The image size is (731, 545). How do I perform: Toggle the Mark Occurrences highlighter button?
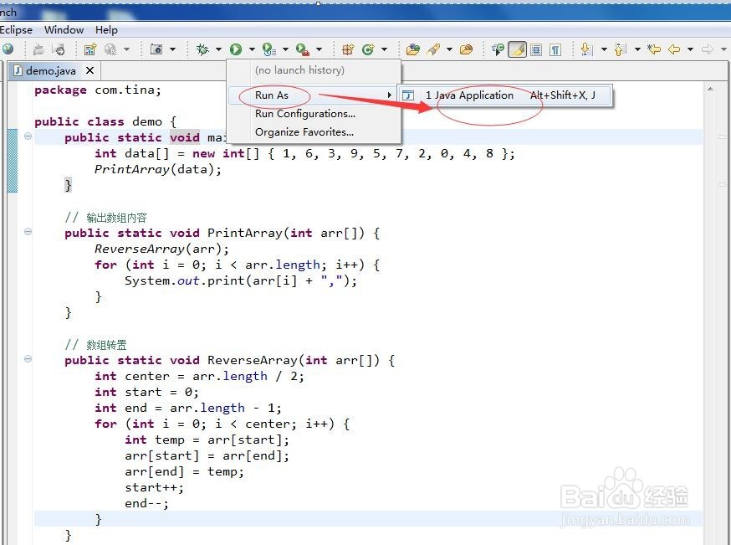click(517, 49)
